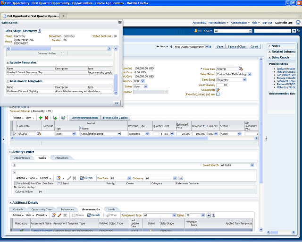Image resolution: width=302 pixels, height=242 pixels.
Task: Switch to Interactions tab
Action: coord(61,158)
